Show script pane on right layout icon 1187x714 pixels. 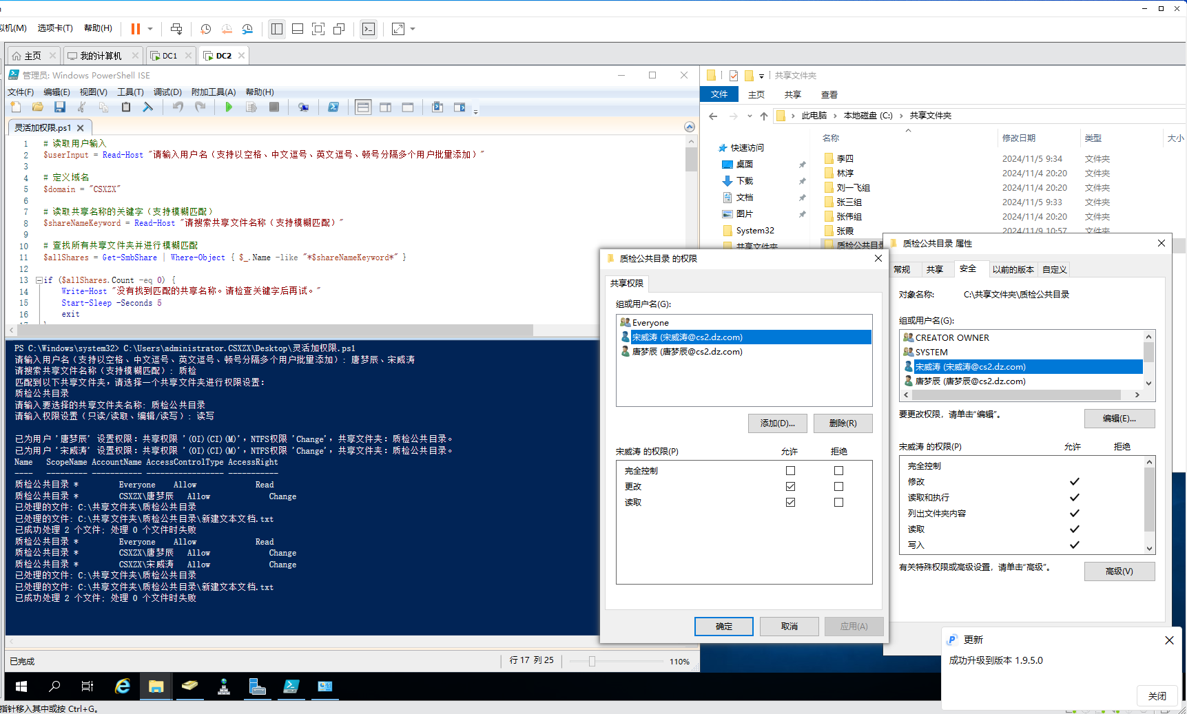(x=386, y=107)
